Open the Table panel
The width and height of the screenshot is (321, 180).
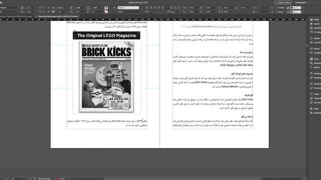315,94
